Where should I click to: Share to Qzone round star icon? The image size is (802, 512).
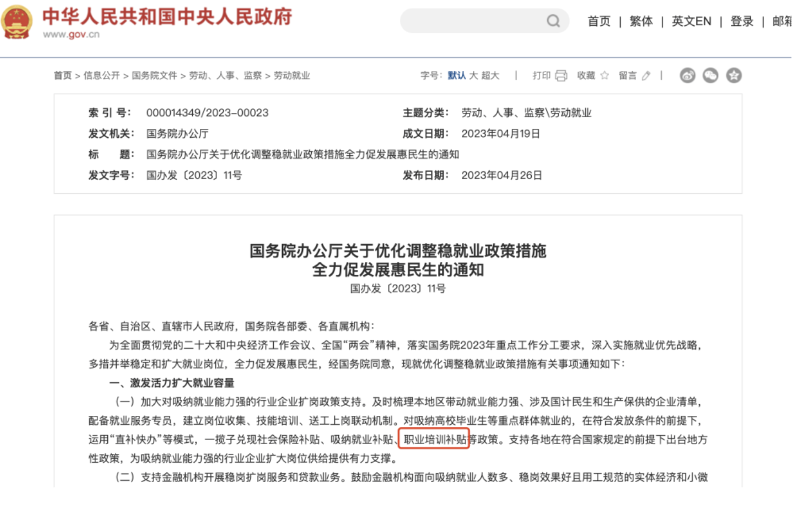click(734, 76)
